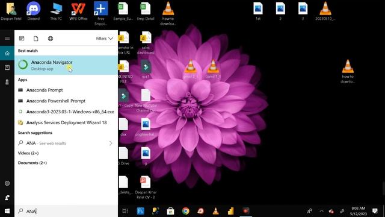Select Discord desktop shortcut
385x217 pixels.
point(34,11)
